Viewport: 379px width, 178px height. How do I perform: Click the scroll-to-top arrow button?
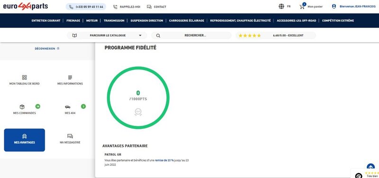click(x=370, y=167)
